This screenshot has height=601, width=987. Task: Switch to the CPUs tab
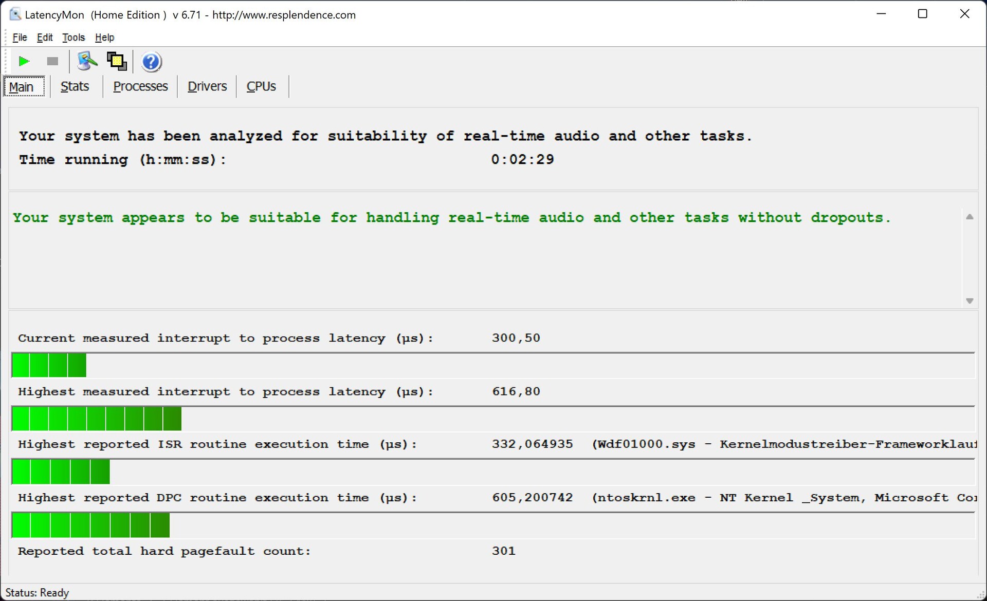pyautogui.click(x=261, y=86)
